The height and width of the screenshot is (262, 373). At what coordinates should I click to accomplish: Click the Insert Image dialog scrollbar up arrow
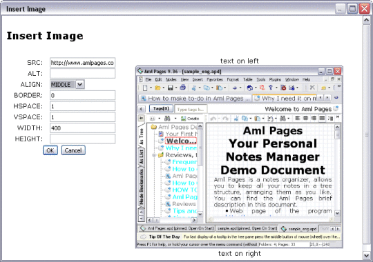click(x=366, y=20)
